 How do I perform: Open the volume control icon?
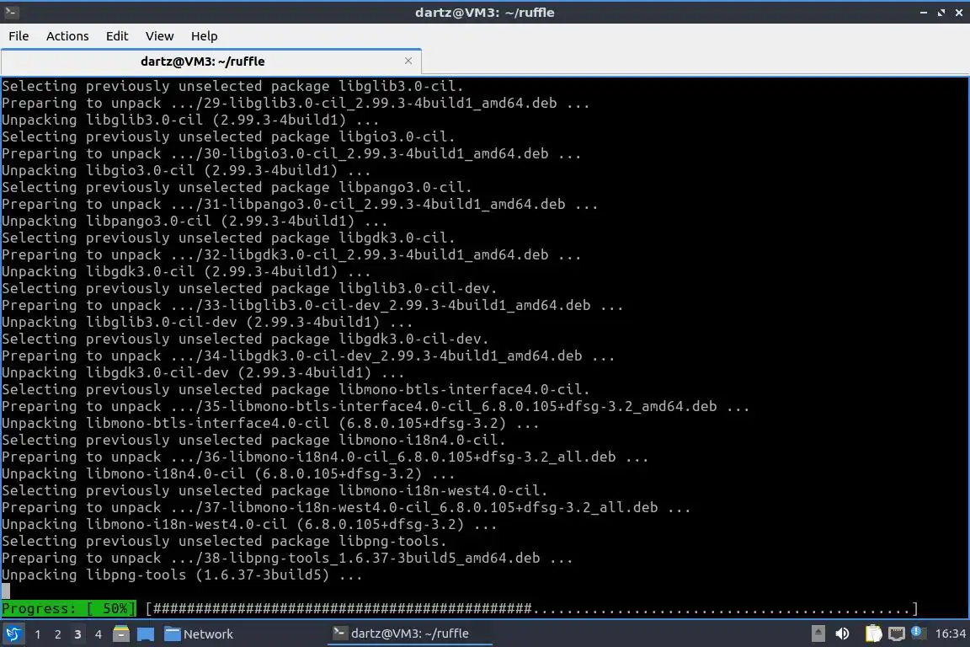pos(842,634)
